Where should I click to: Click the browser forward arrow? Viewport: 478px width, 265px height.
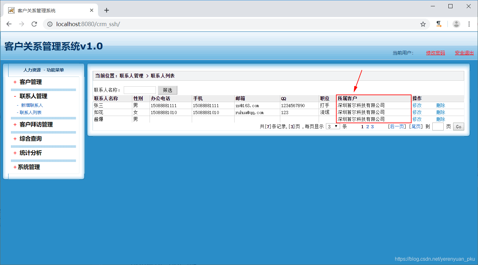tap(21, 24)
